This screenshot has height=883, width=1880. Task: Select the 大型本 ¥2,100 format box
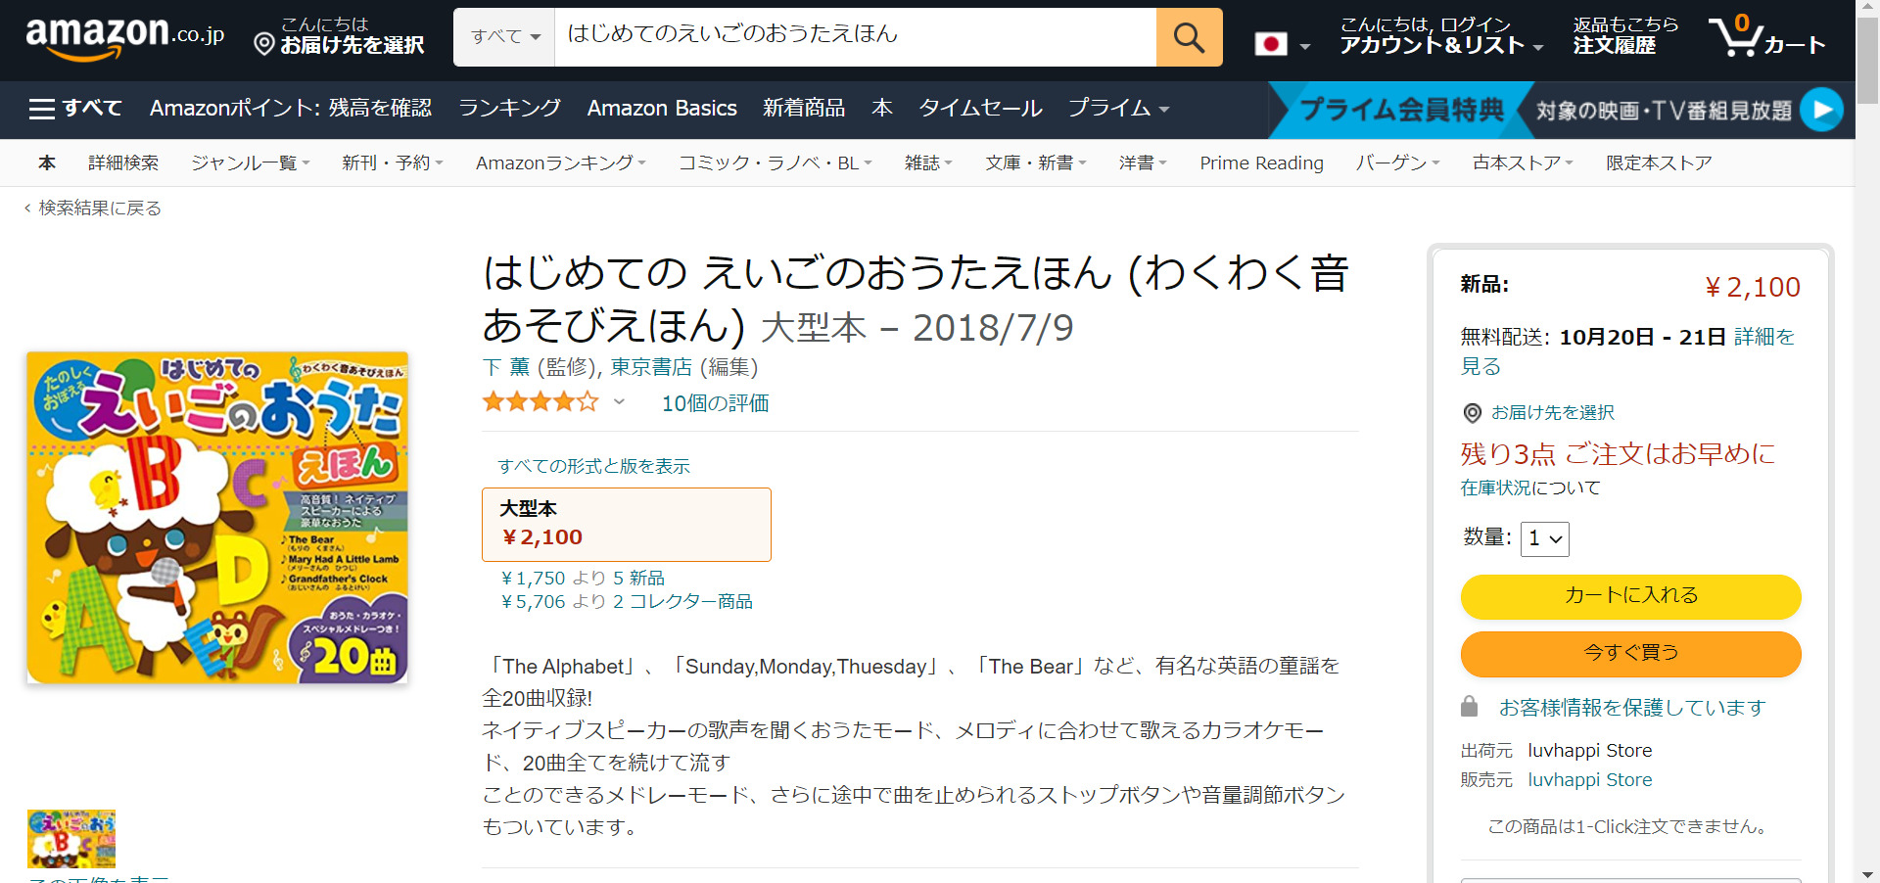pos(627,525)
